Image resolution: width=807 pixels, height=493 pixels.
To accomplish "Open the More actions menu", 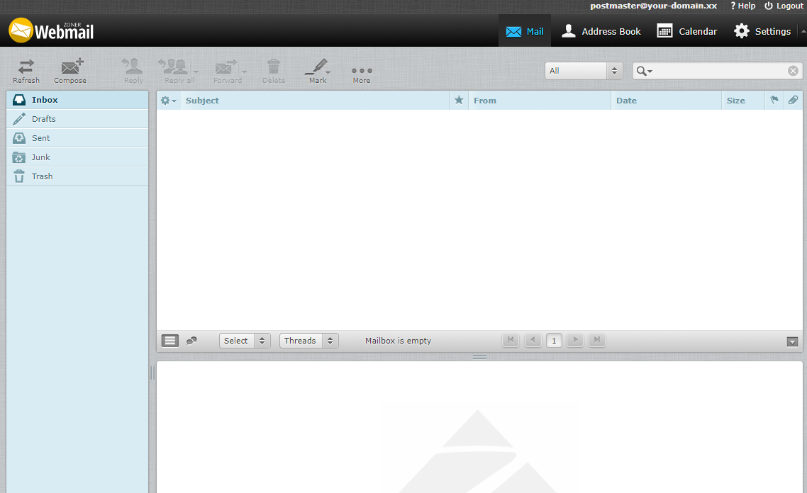I will click(x=362, y=72).
